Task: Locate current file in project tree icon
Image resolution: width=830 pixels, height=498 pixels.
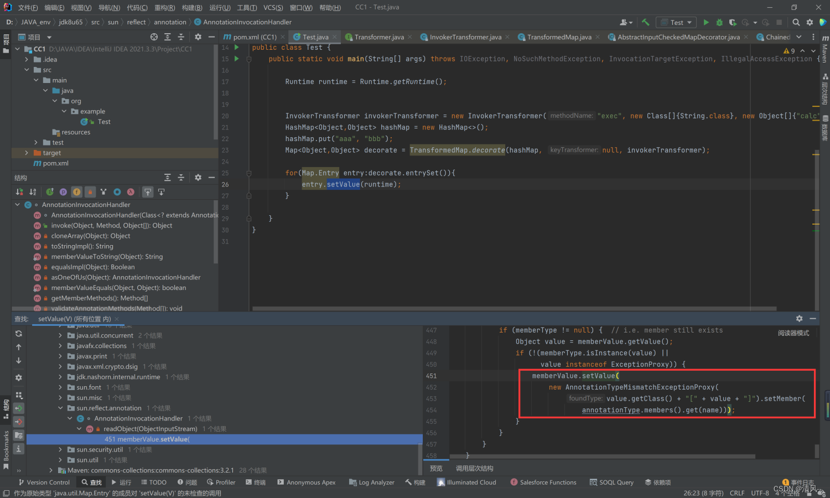Action: [x=154, y=37]
